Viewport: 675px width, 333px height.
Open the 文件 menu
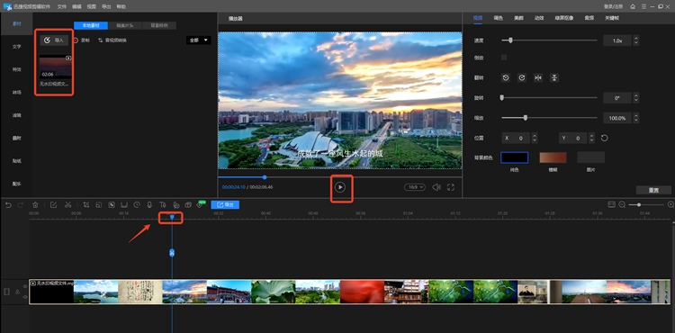point(62,7)
